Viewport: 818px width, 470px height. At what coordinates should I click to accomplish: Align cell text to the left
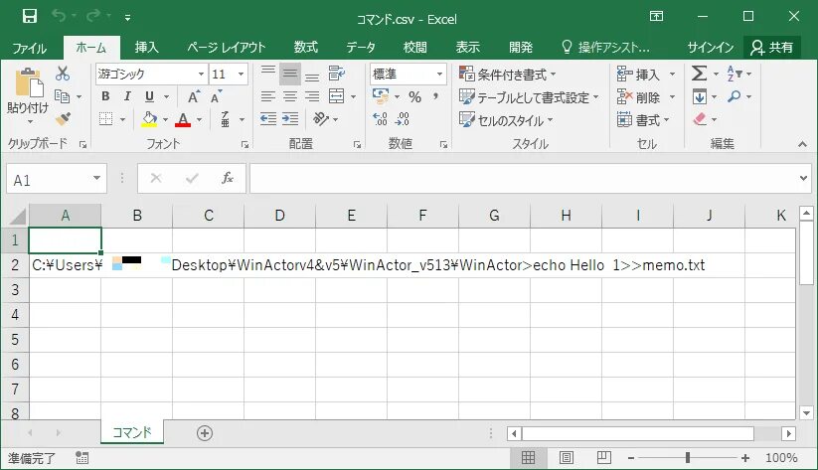pos(268,96)
